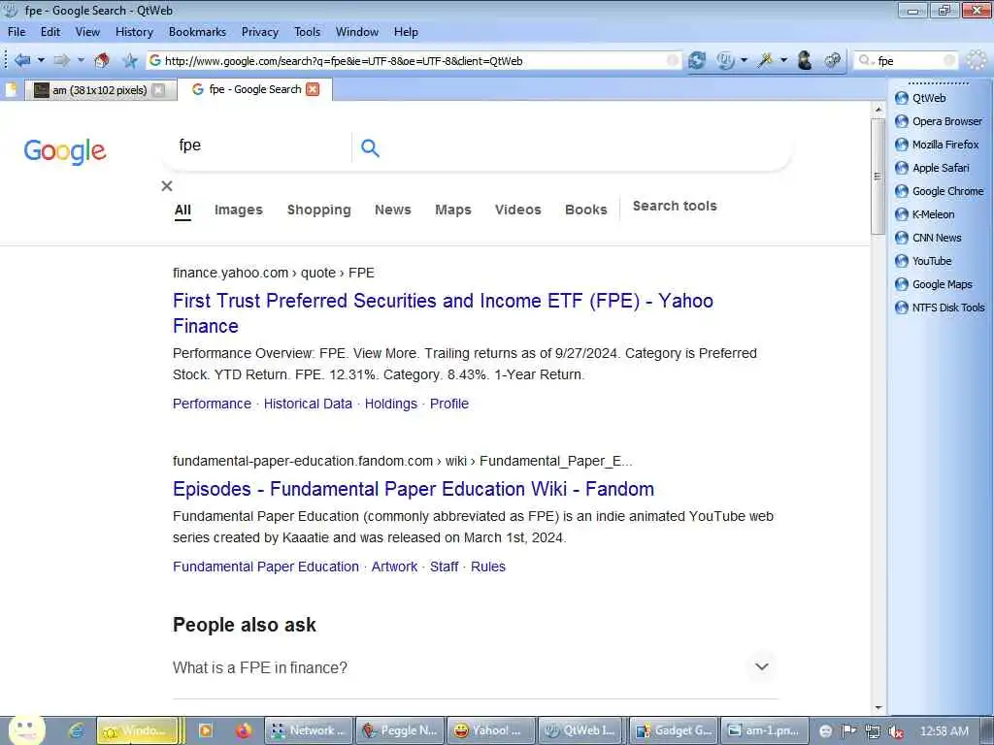Open Mozilla Firefox bookmark in sidebar
The width and height of the screenshot is (994, 745).
938,145
